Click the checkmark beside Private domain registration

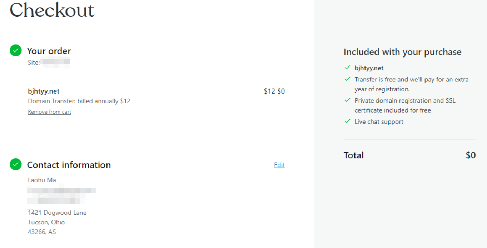point(347,100)
